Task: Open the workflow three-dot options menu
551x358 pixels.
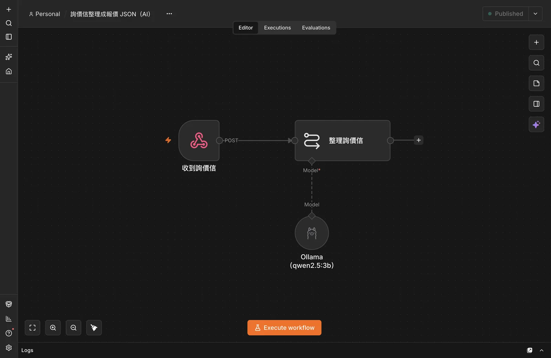Action: click(x=169, y=14)
